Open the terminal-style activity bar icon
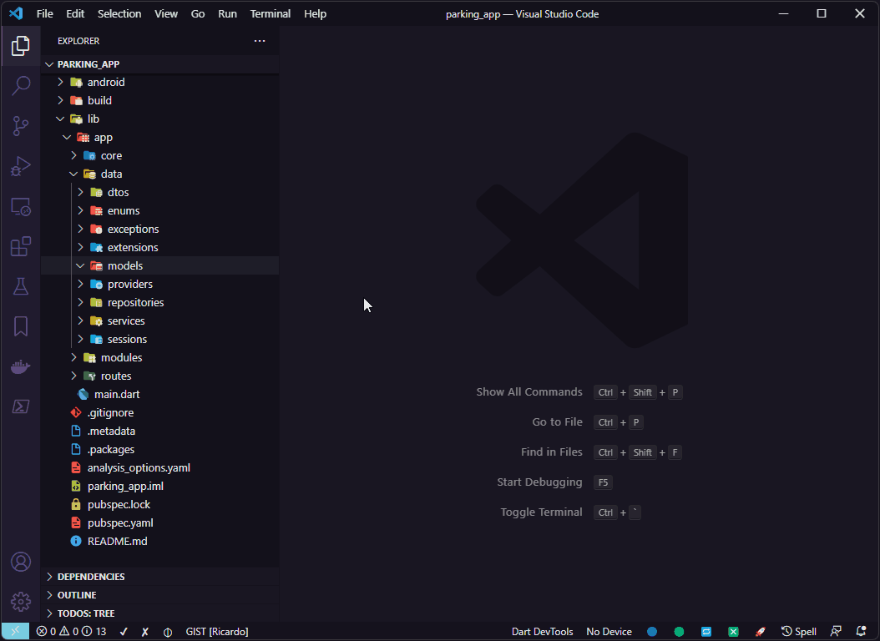The width and height of the screenshot is (880, 641). (21, 406)
